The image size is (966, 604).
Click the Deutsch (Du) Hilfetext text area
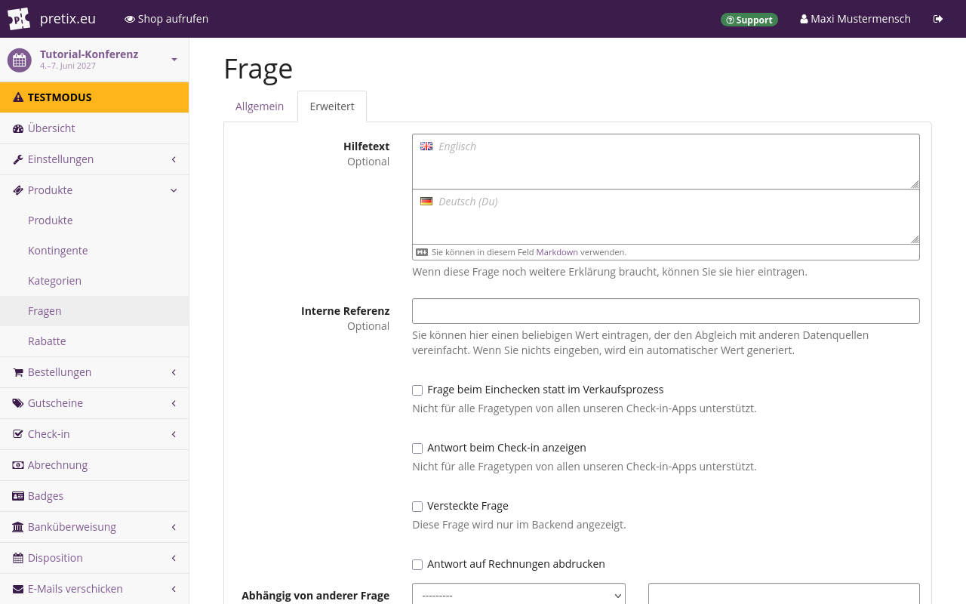point(666,217)
